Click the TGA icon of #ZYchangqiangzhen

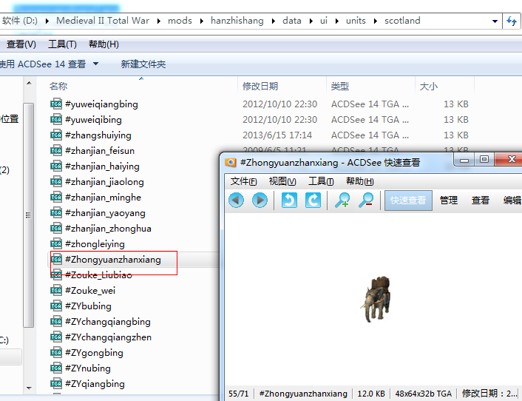[x=56, y=337]
